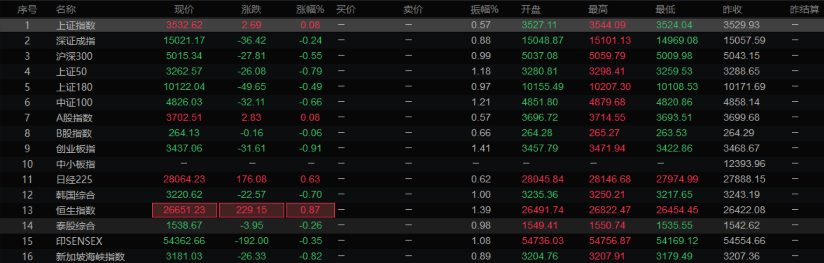
Task: Click the 卖价 column header
Action: 413,9
